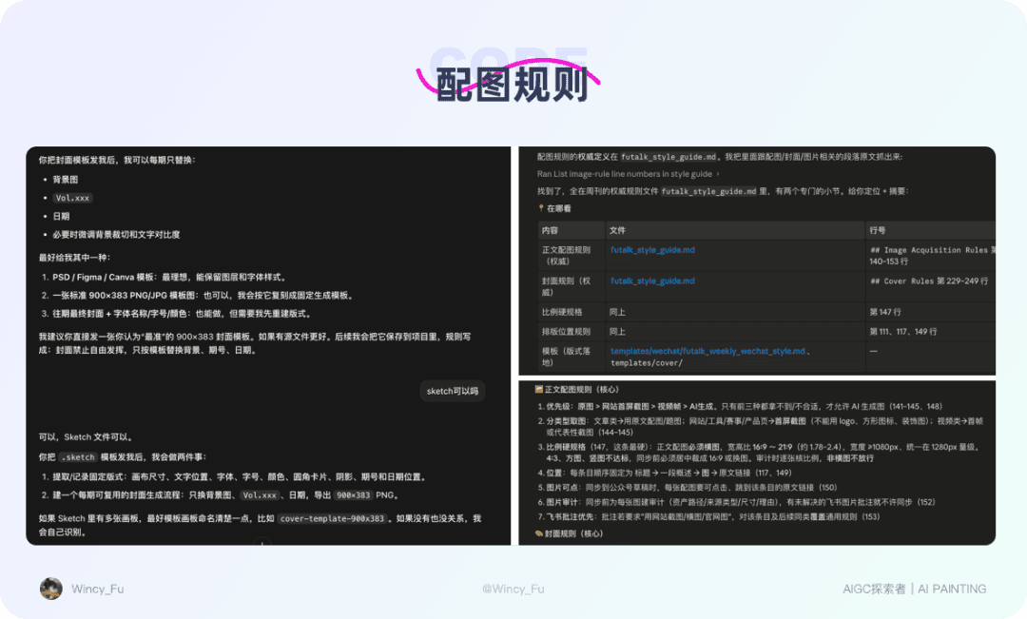Click the pin icon beside 在哪看

click(x=541, y=208)
